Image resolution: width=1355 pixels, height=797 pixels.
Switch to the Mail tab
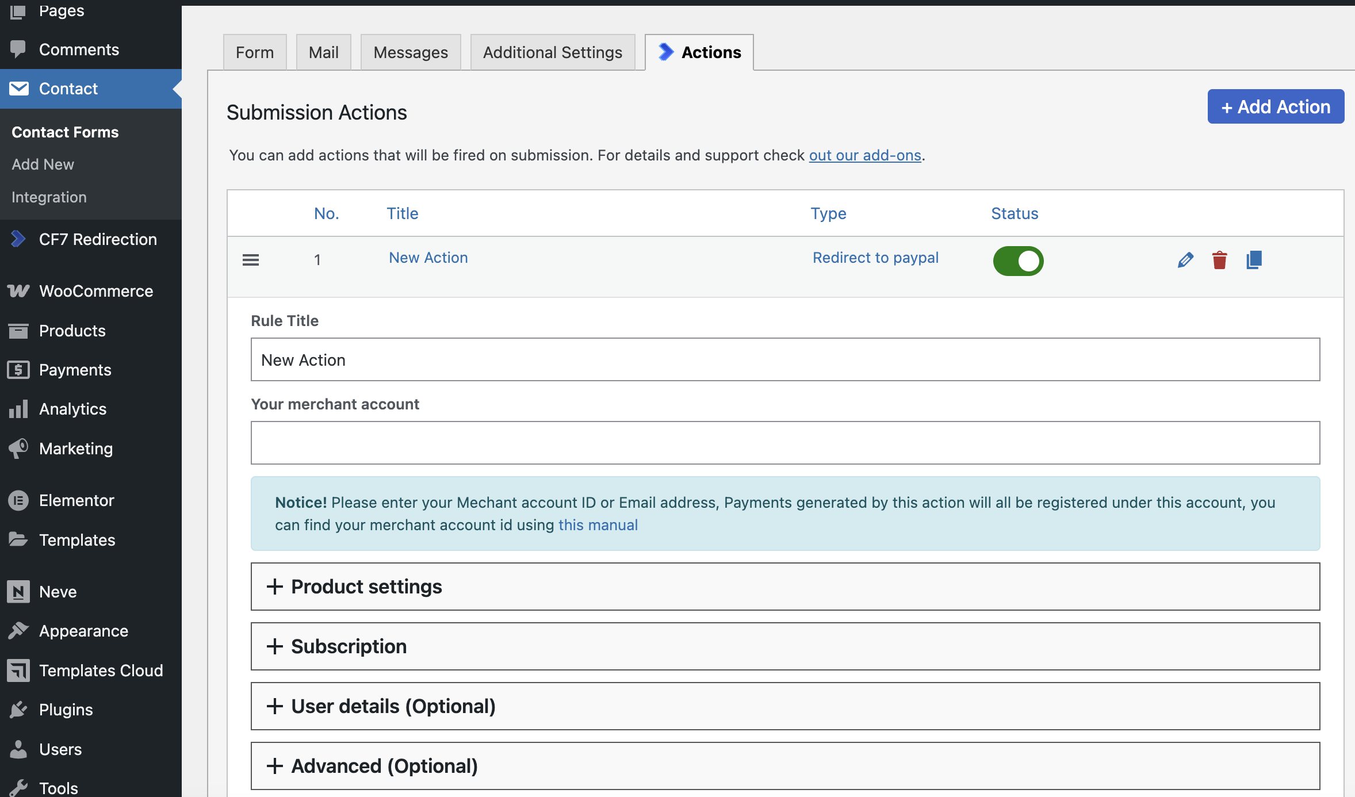323,52
